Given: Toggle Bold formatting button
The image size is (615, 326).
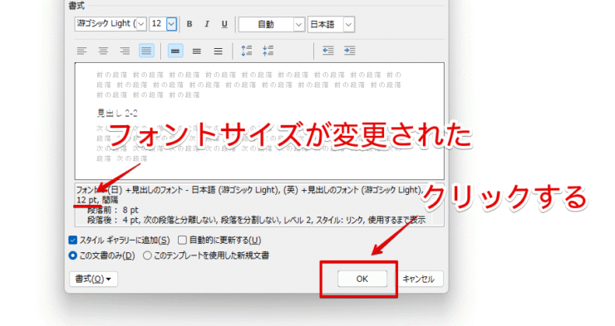Looking at the screenshot, I should pos(189,24).
